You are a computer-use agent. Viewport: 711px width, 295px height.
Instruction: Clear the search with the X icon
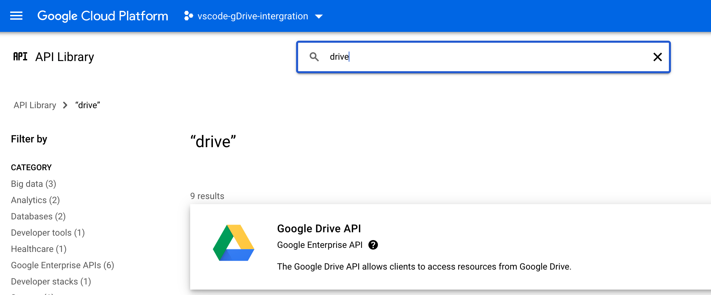[x=657, y=57]
